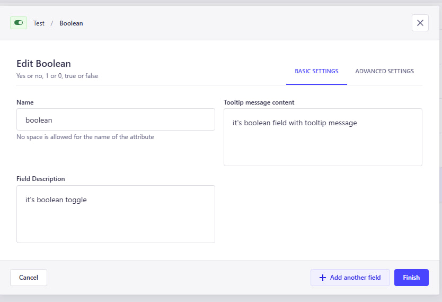Click the Boolean breadcrumb item

pyautogui.click(x=71, y=23)
